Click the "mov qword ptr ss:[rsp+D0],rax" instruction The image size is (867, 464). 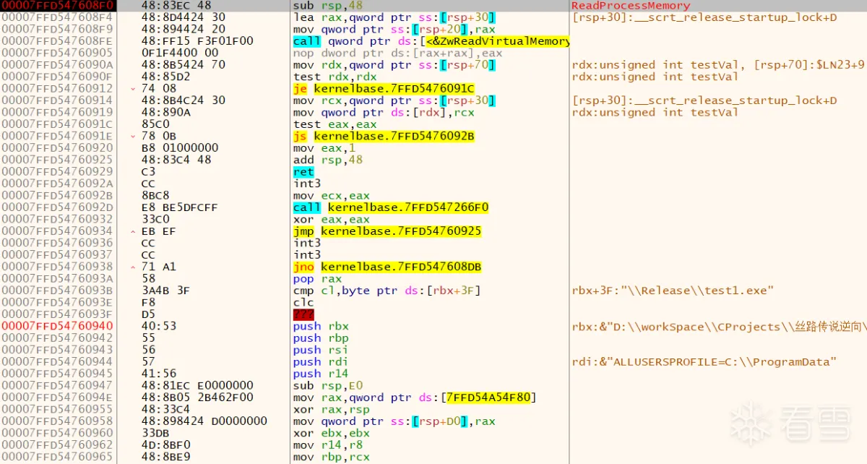(x=394, y=421)
